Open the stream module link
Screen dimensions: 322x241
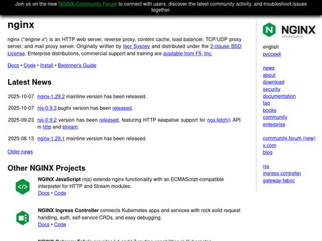[x=70, y=127]
